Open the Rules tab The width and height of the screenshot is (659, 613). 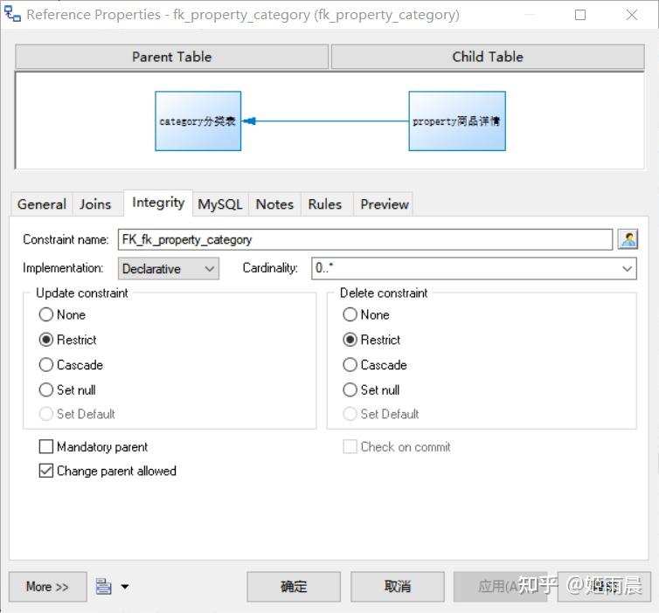coord(325,204)
